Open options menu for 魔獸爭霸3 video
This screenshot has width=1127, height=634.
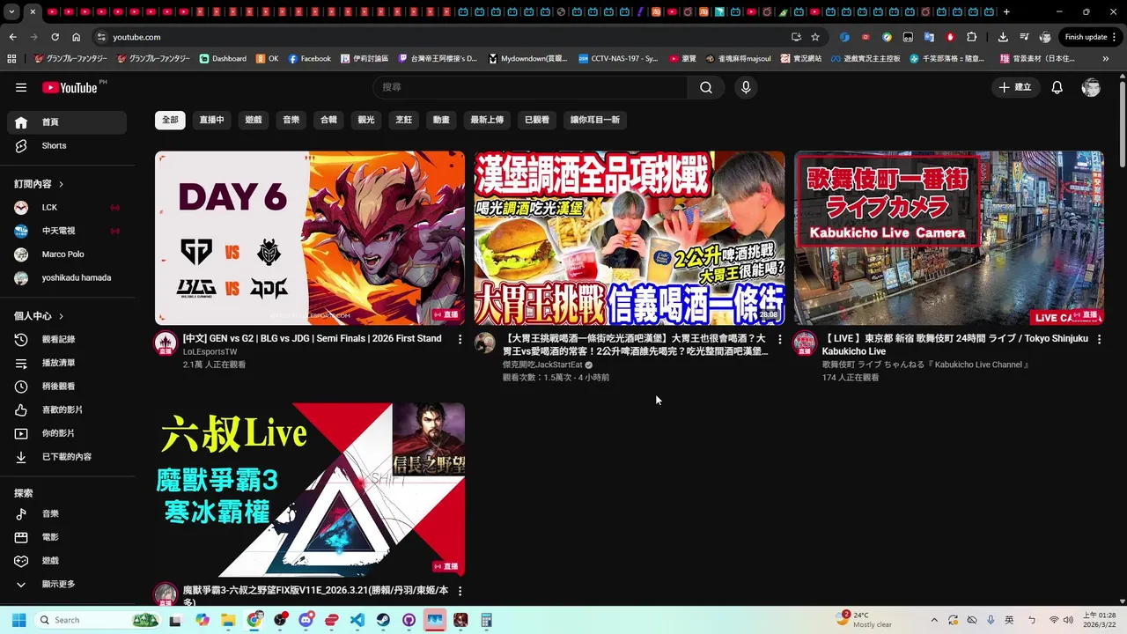pos(460,591)
